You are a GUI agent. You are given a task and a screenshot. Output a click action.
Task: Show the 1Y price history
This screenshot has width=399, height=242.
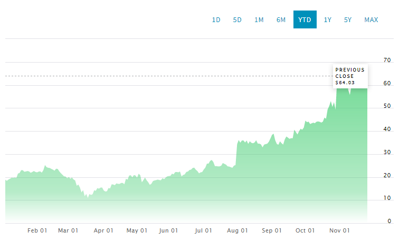[328, 20]
